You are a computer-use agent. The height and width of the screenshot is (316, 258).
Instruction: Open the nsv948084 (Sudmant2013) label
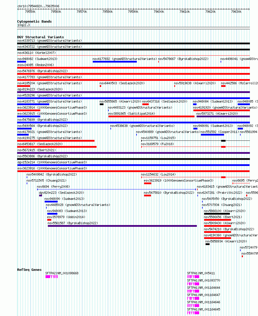(x=213, y=101)
